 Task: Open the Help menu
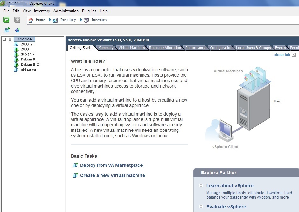[x=103, y=11]
